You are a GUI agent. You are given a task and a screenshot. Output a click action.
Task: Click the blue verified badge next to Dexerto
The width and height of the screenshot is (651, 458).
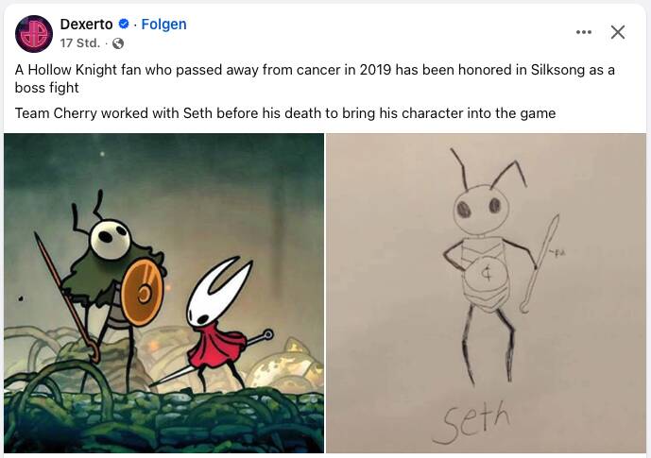pyautogui.click(x=124, y=24)
